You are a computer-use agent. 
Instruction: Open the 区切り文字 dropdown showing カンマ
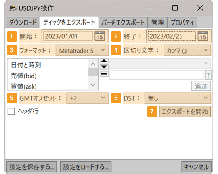(187, 51)
